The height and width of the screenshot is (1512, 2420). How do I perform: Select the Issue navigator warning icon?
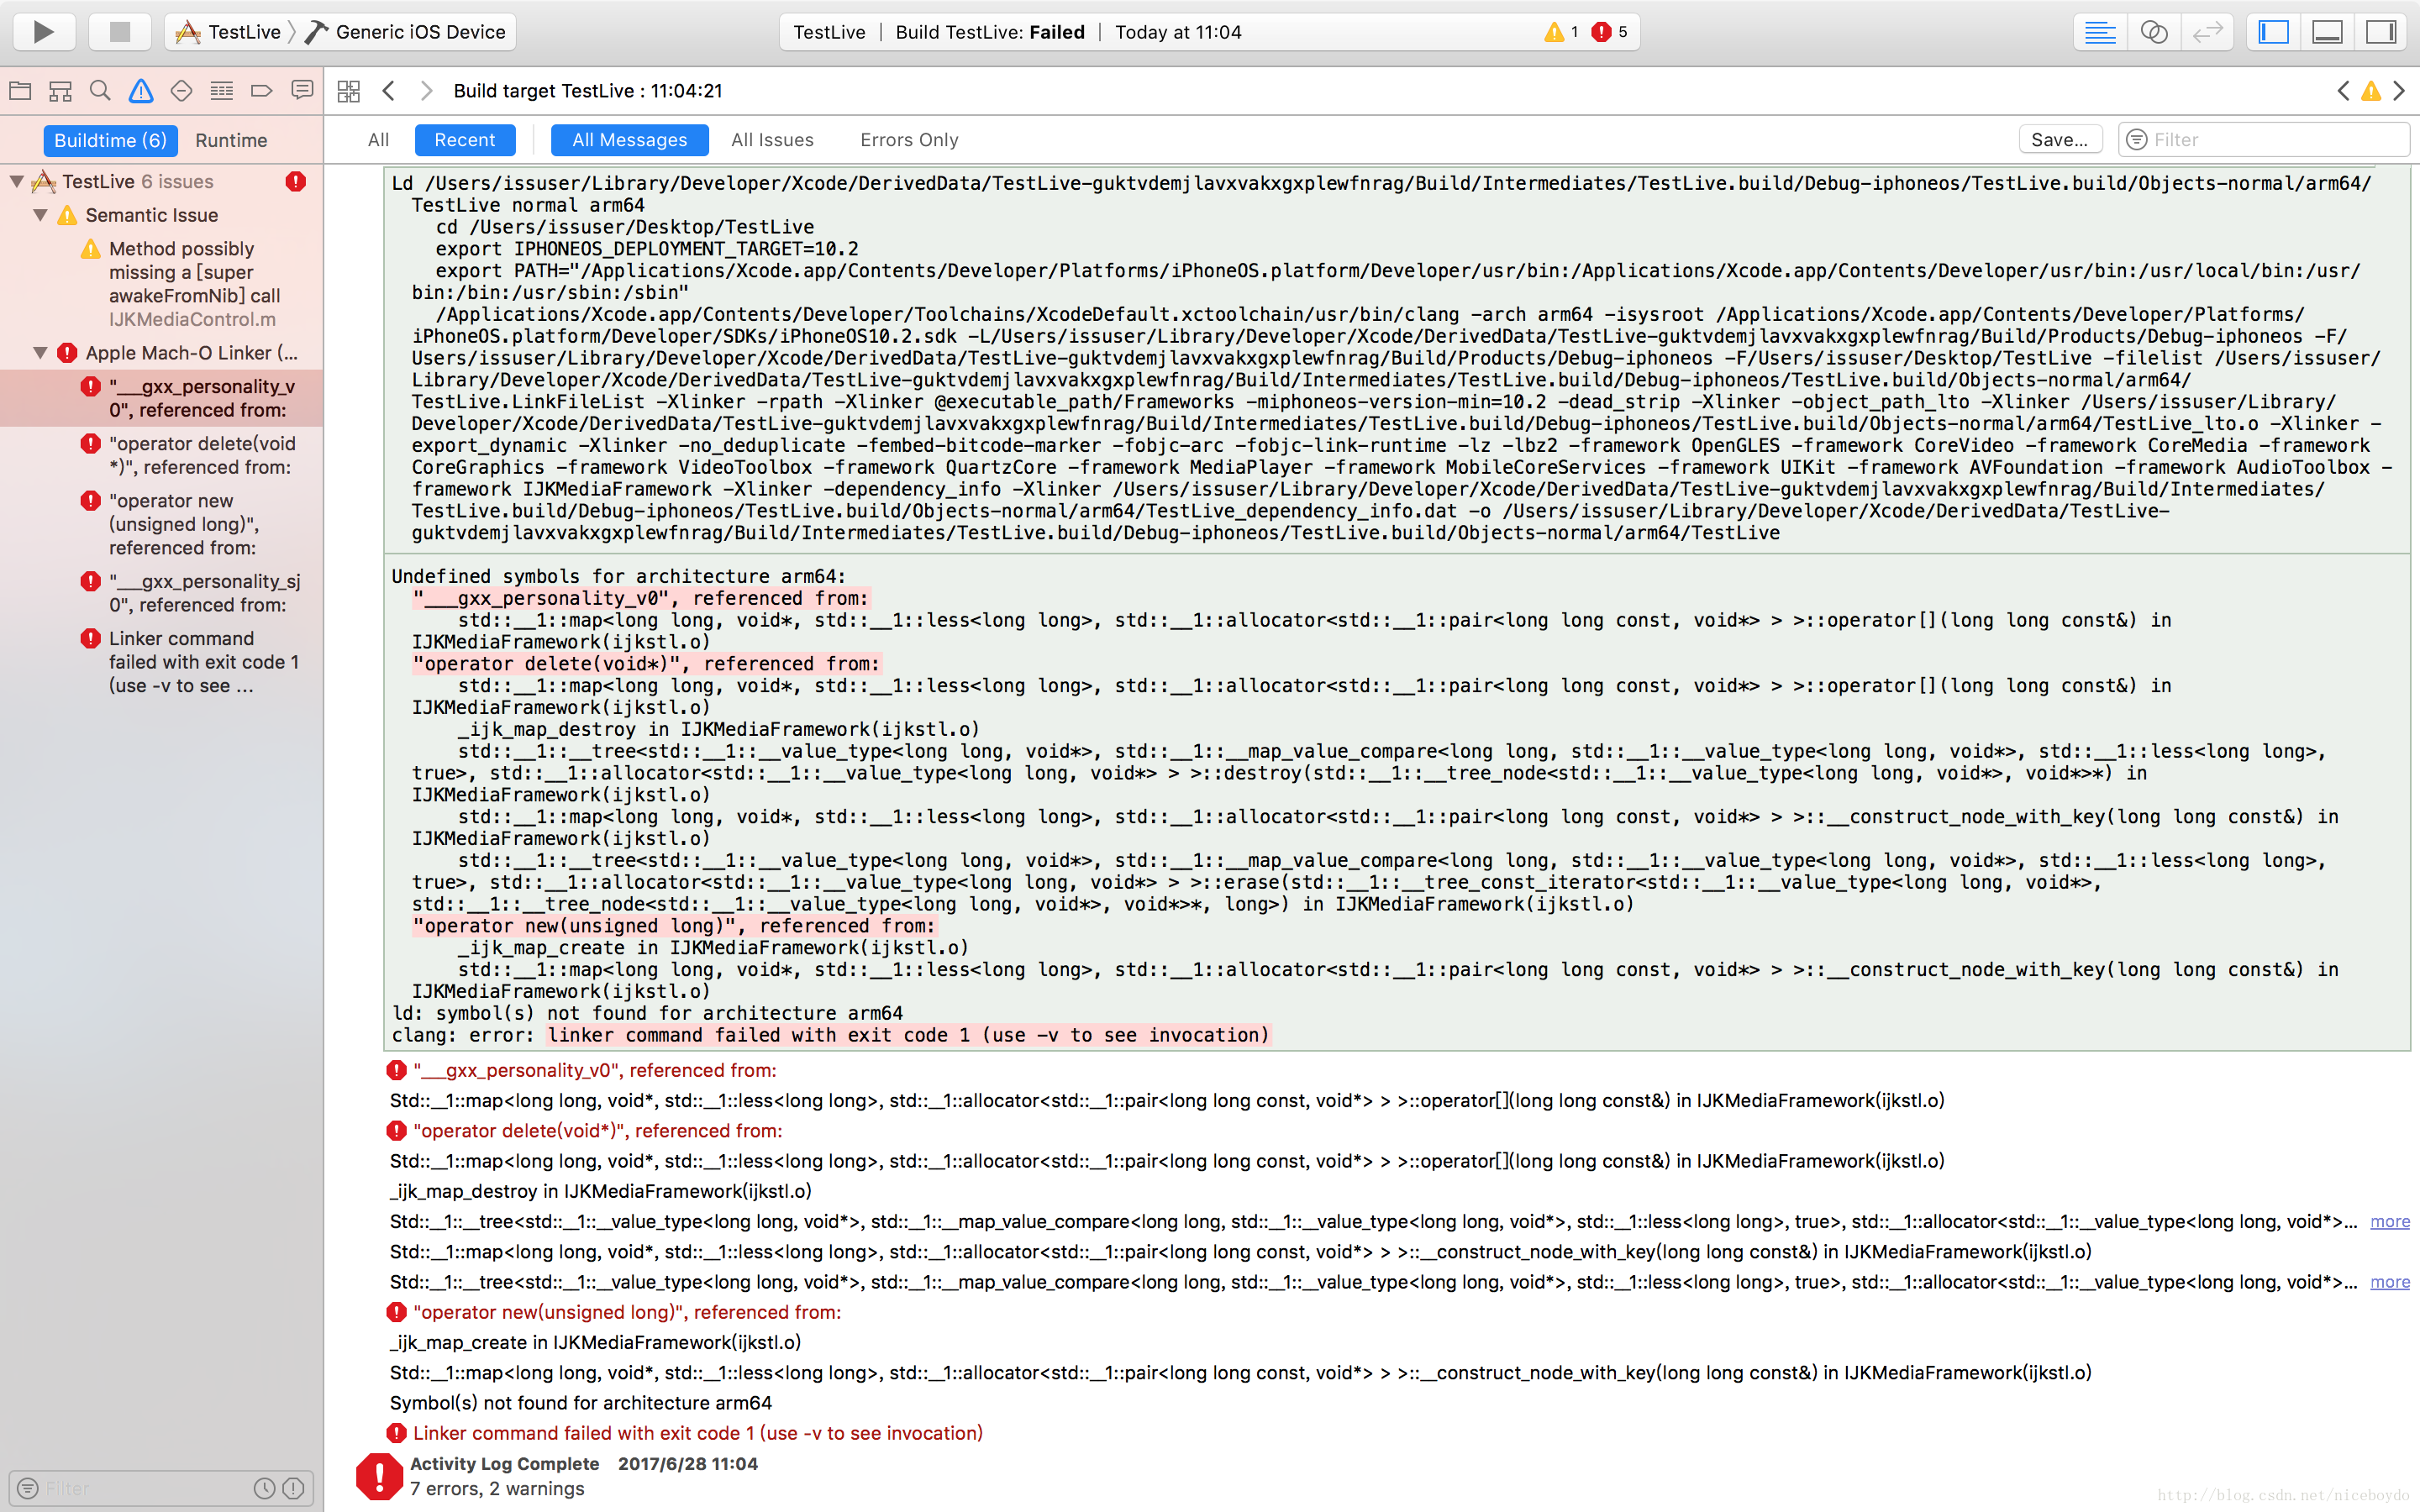click(141, 91)
